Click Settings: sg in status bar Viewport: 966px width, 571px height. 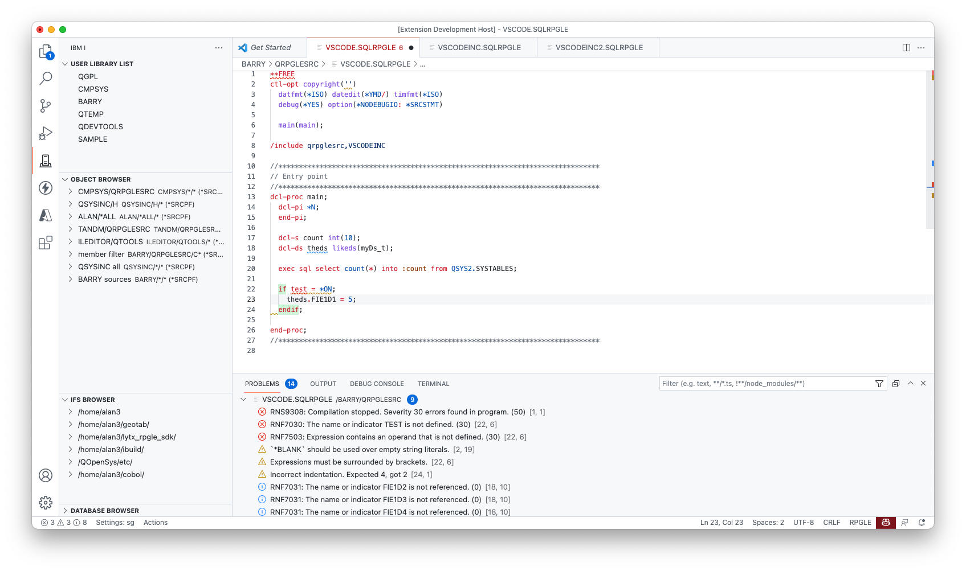(115, 523)
